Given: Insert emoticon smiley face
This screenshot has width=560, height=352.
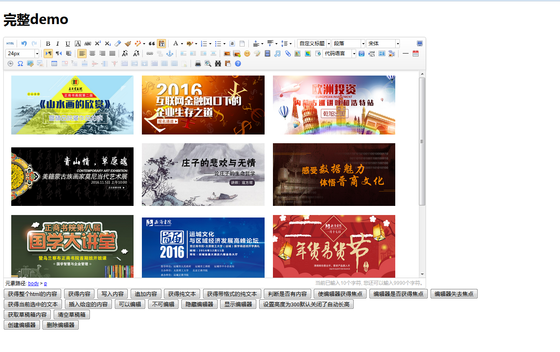Looking at the screenshot, I should [x=247, y=54].
